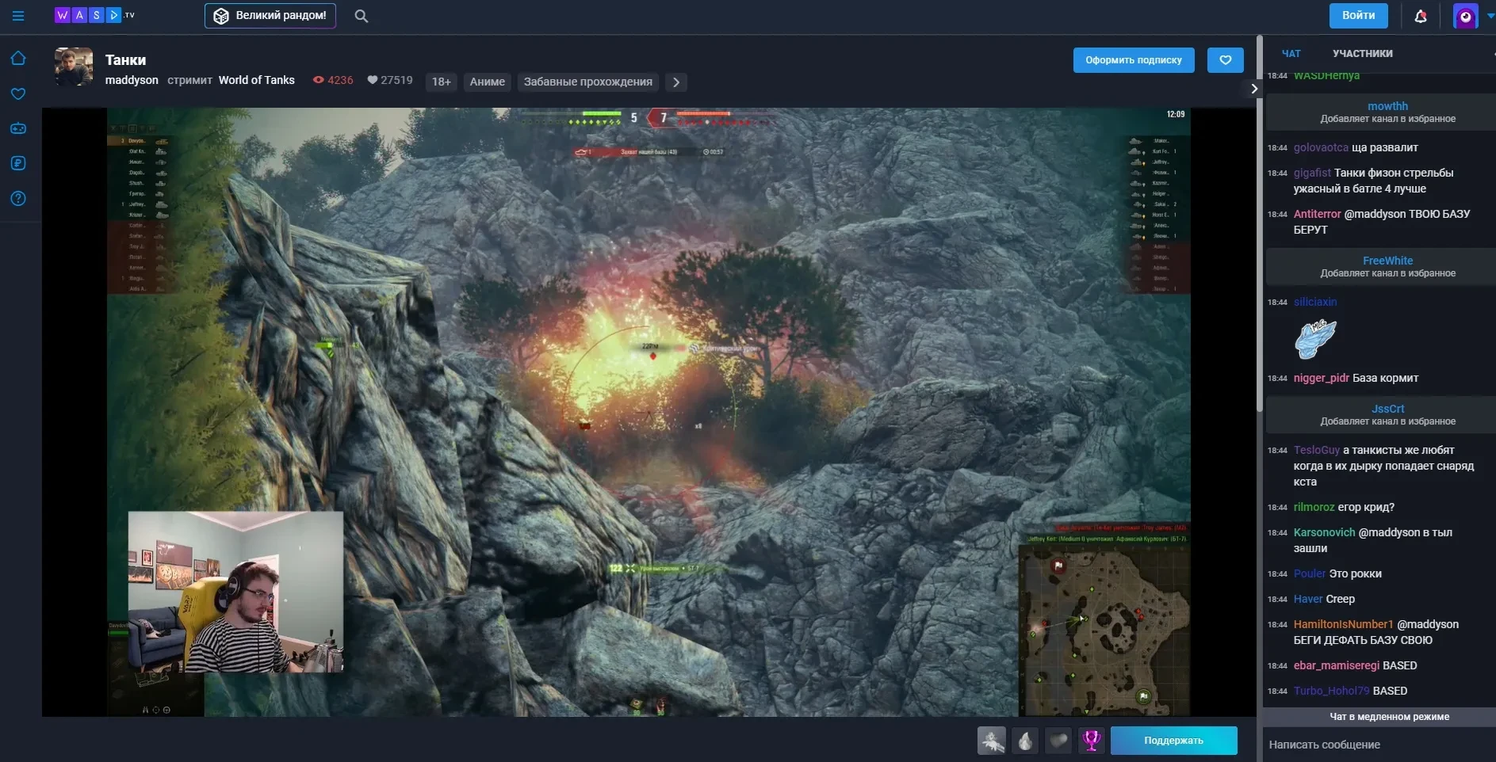Focus the Написать сообщение chat input
The image size is (1496, 762).
1375,745
